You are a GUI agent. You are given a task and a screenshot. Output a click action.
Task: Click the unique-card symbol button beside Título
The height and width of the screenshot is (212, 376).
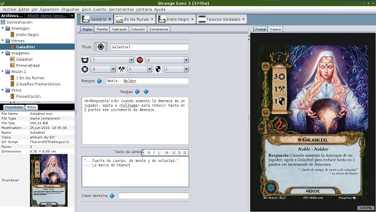(100, 47)
